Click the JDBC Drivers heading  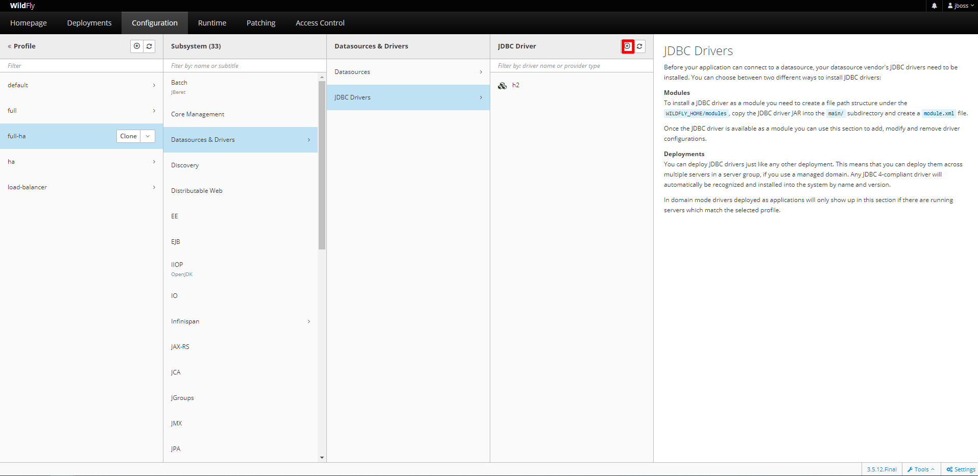click(x=698, y=51)
